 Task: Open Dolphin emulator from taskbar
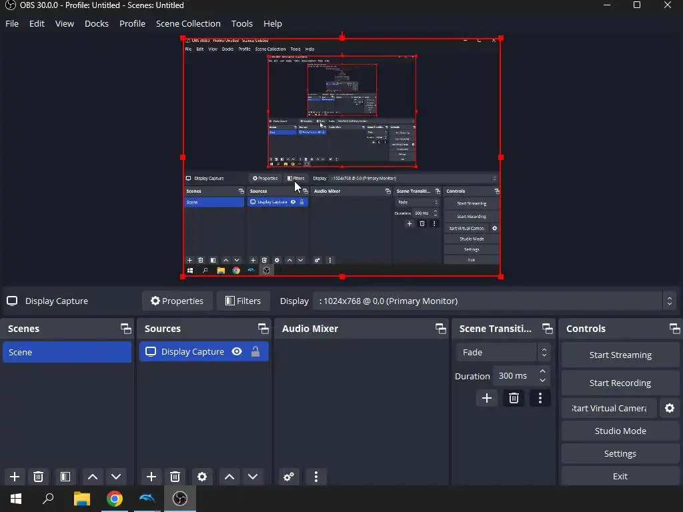click(x=147, y=499)
